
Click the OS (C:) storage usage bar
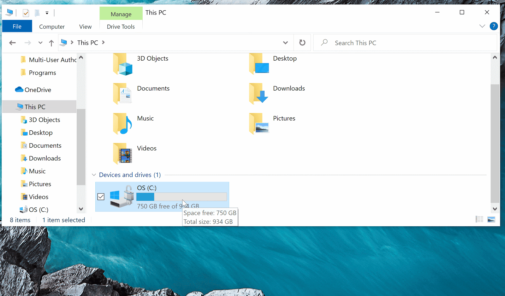pos(181,197)
